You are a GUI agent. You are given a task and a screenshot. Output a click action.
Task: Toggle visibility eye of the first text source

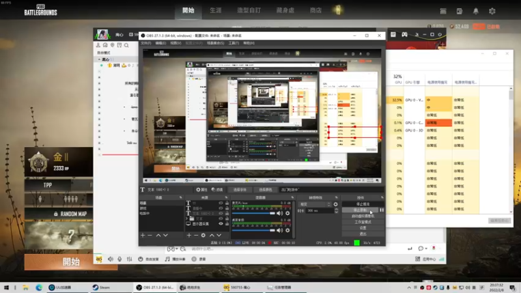tap(221, 203)
